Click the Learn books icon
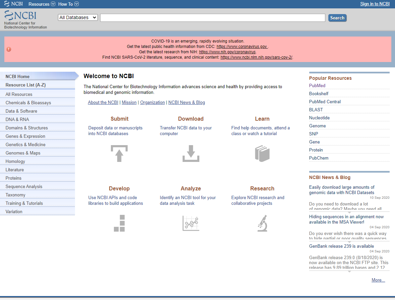 (x=262, y=154)
